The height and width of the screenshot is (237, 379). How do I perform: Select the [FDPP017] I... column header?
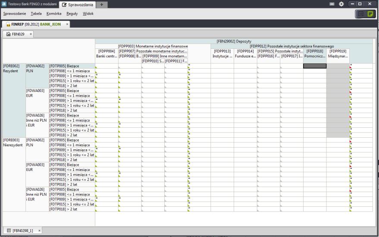pyautogui.click(x=292, y=56)
